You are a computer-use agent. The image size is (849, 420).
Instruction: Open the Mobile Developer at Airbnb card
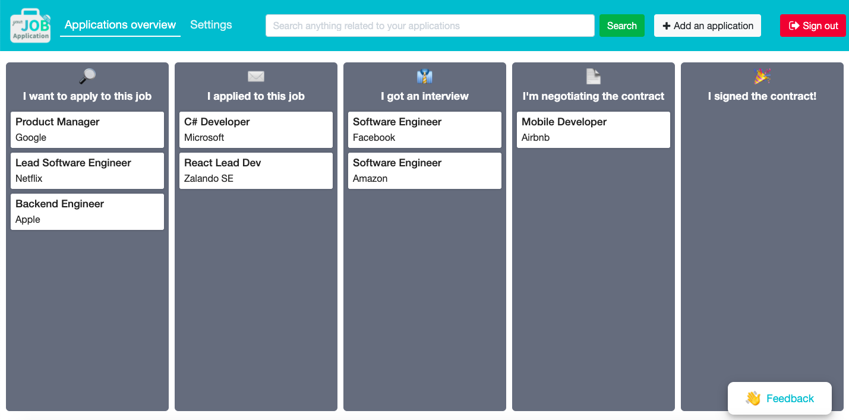(593, 130)
